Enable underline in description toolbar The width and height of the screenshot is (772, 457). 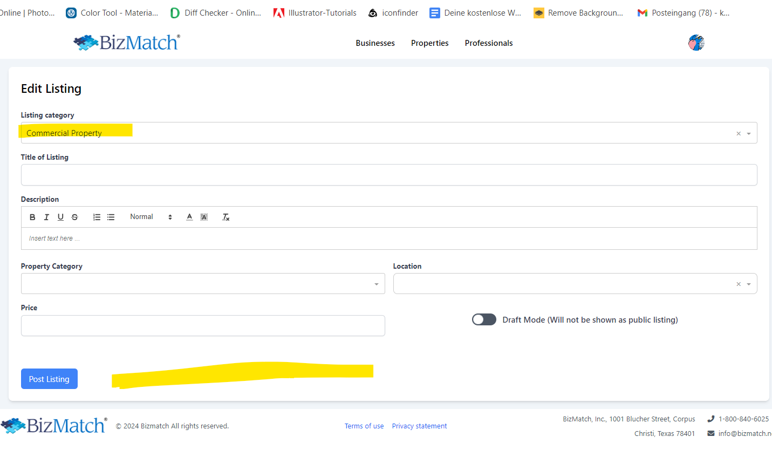[60, 217]
